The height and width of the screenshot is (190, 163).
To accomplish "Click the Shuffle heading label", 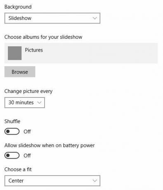I will click(x=12, y=121).
